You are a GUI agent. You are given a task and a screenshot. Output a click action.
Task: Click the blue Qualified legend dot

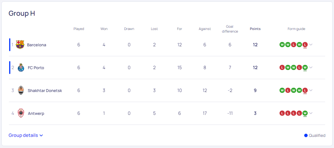pos(306,135)
